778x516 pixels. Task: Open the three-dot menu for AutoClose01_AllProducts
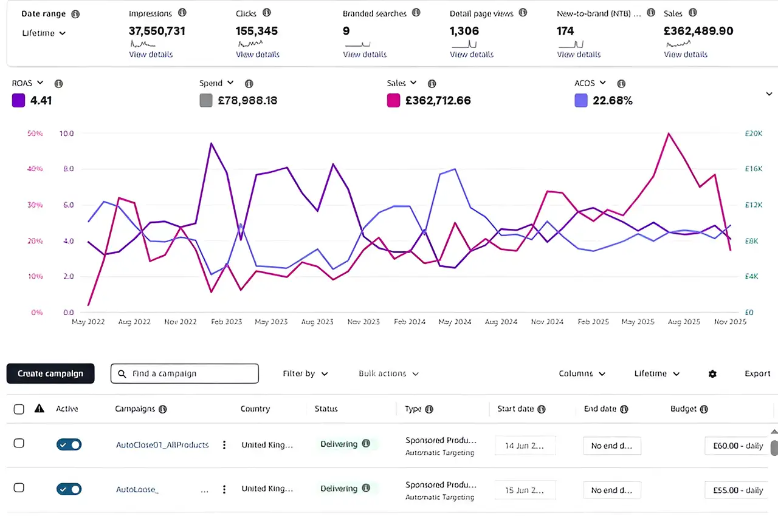(x=224, y=445)
